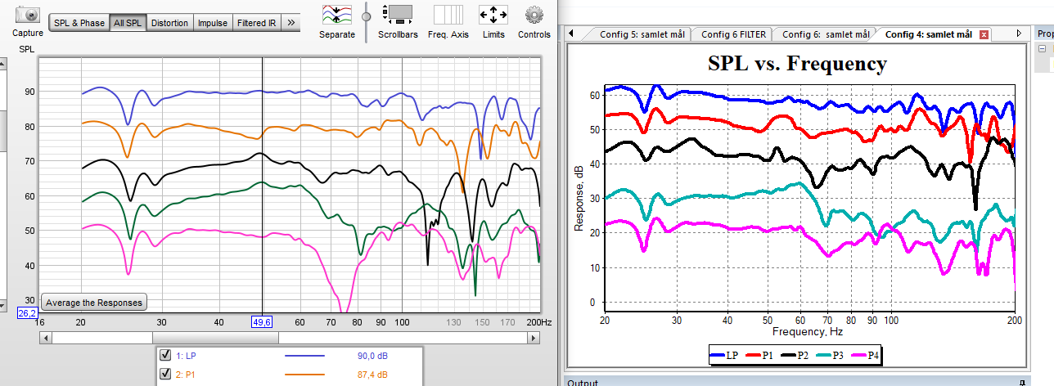Viewport: 1054px width, 386px height.
Task: Open the Config 6 FILTER tab
Action: [733, 34]
